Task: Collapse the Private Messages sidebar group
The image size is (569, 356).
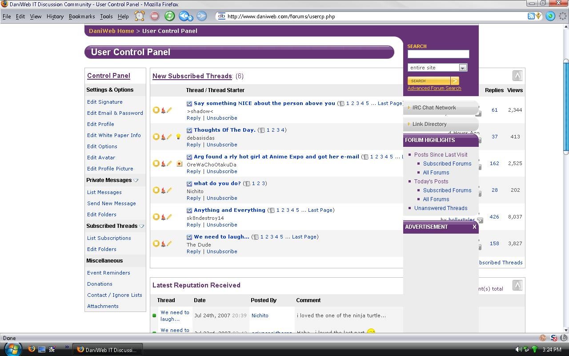Action: [136, 181]
